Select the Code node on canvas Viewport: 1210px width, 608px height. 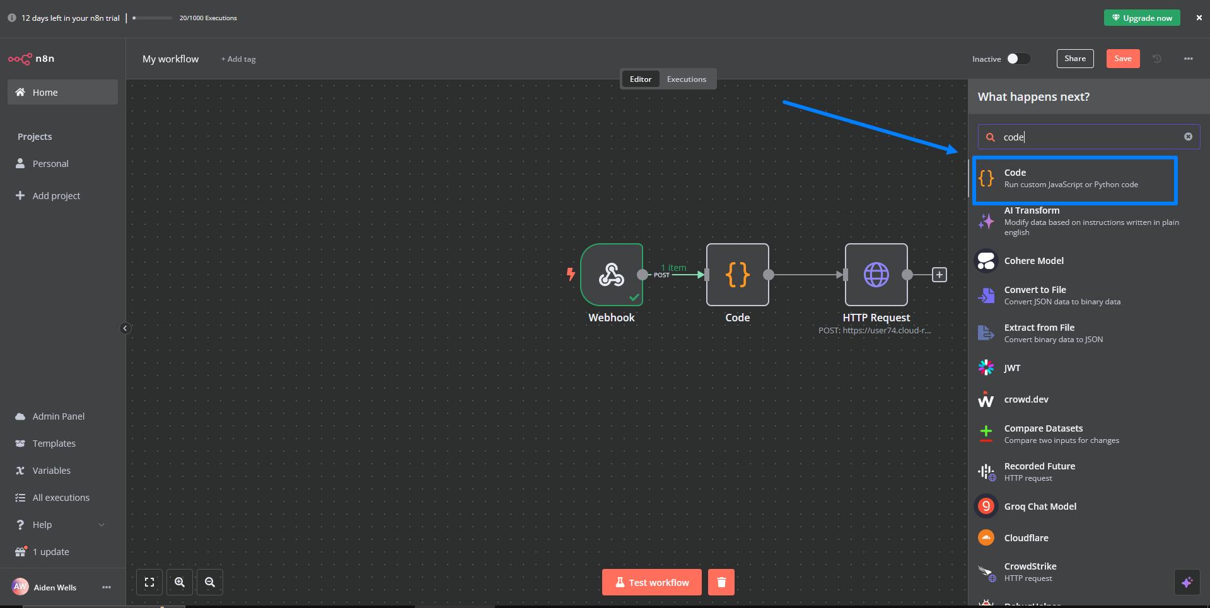[x=738, y=275]
